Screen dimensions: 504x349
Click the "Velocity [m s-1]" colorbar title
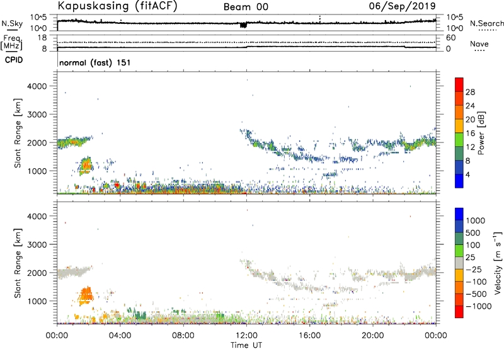pyautogui.click(x=498, y=263)
